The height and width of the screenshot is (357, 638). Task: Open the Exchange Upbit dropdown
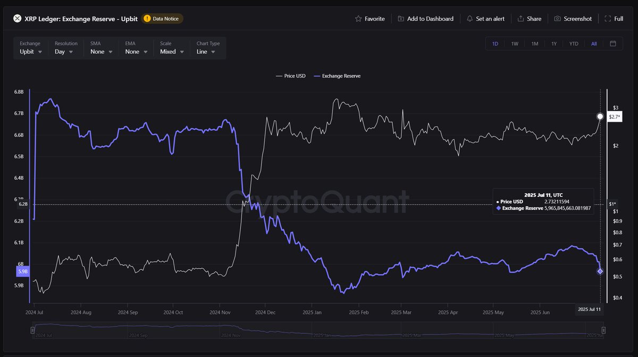30,48
